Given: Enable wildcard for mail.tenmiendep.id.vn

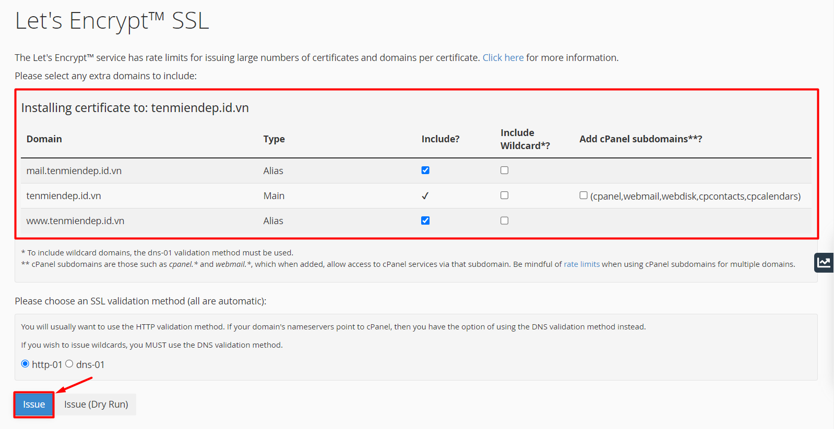Looking at the screenshot, I should pos(504,170).
